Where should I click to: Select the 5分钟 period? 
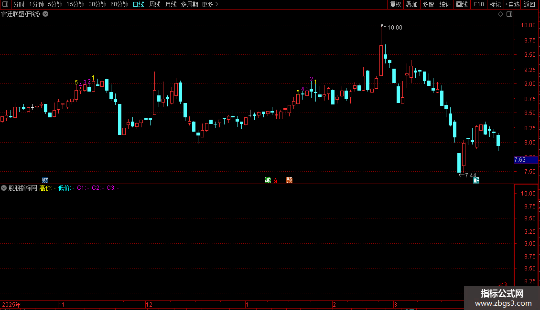tap(55, 4)
